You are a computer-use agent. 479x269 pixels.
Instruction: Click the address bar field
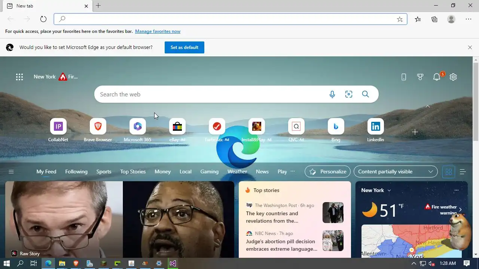(x=230, y=19)
